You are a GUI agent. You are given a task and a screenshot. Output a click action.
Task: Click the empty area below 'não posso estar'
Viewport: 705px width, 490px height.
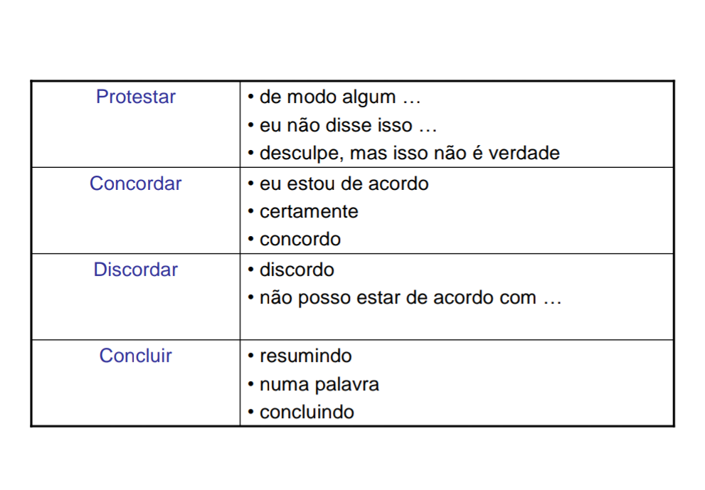(x=456, y=324)
